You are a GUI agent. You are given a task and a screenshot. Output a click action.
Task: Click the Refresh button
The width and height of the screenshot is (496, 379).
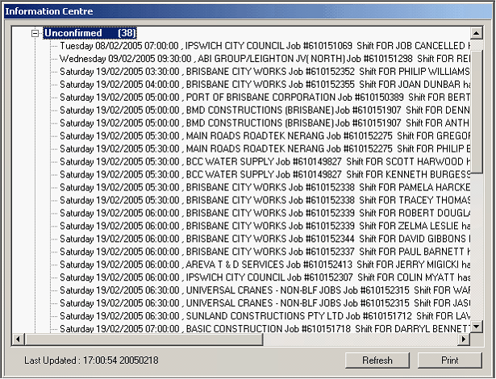tap(377, 360)
